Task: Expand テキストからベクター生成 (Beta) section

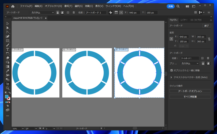Action: [171, 77]
